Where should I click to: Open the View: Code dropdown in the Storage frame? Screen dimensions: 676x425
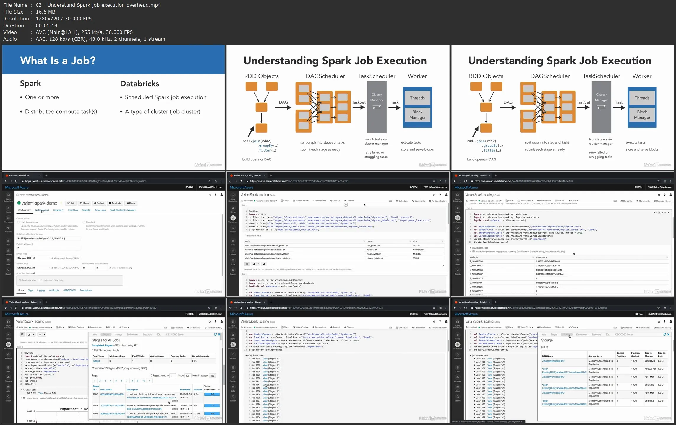tap(525, 327)
